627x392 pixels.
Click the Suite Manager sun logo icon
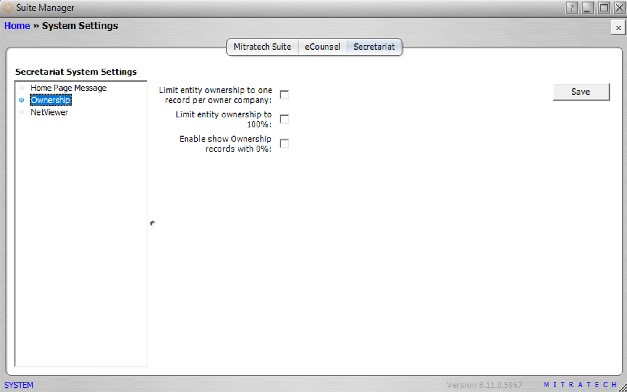[x=8, y=8]
